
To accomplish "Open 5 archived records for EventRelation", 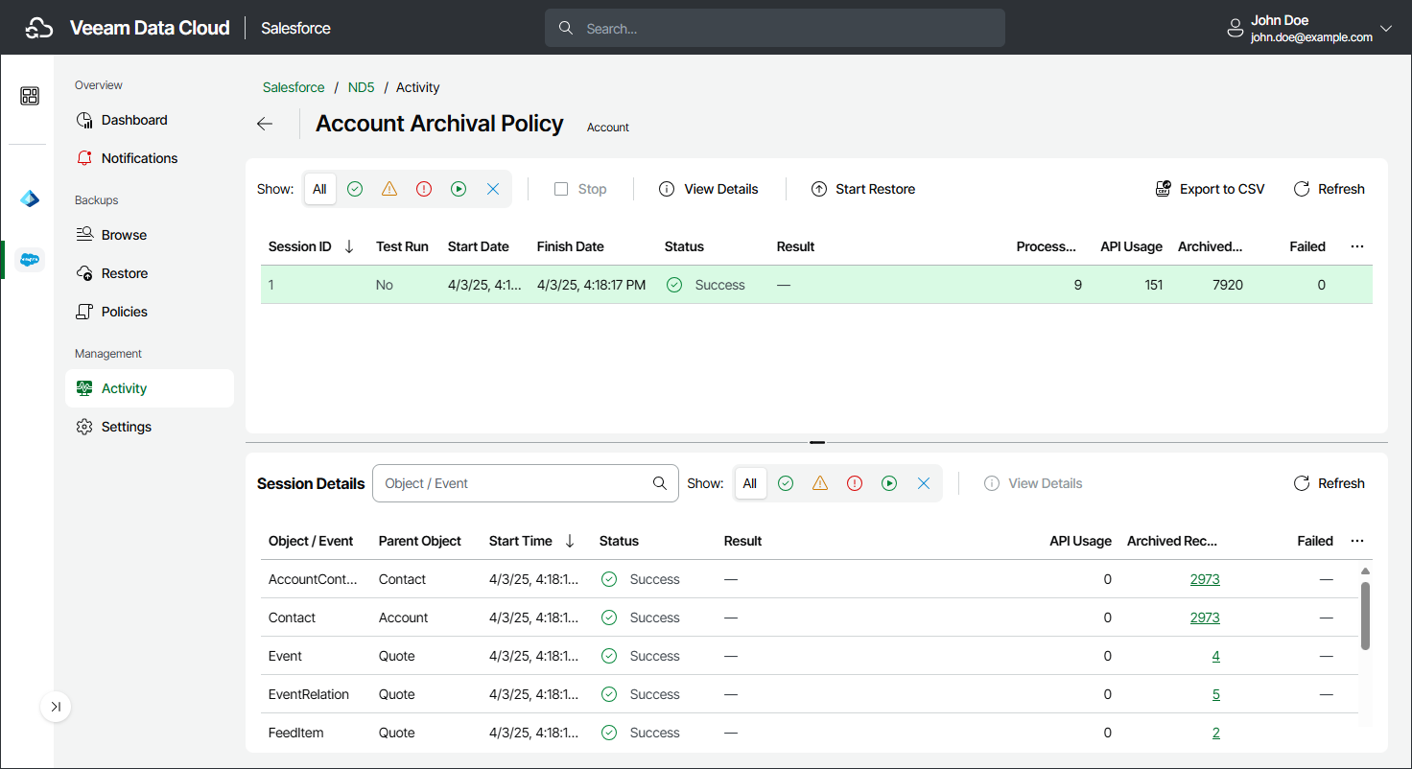I will point(1216,694).
